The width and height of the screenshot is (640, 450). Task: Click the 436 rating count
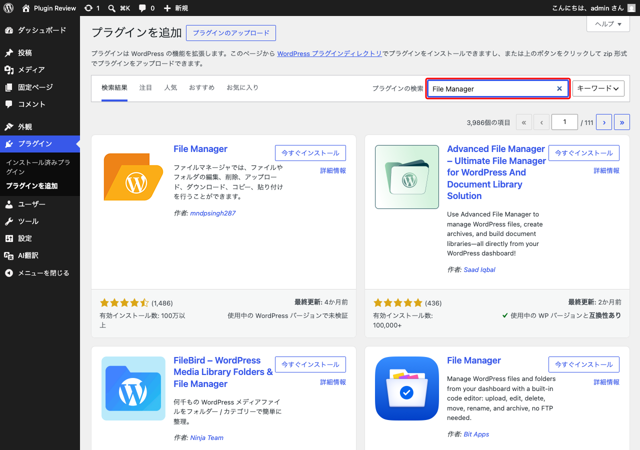433,303
